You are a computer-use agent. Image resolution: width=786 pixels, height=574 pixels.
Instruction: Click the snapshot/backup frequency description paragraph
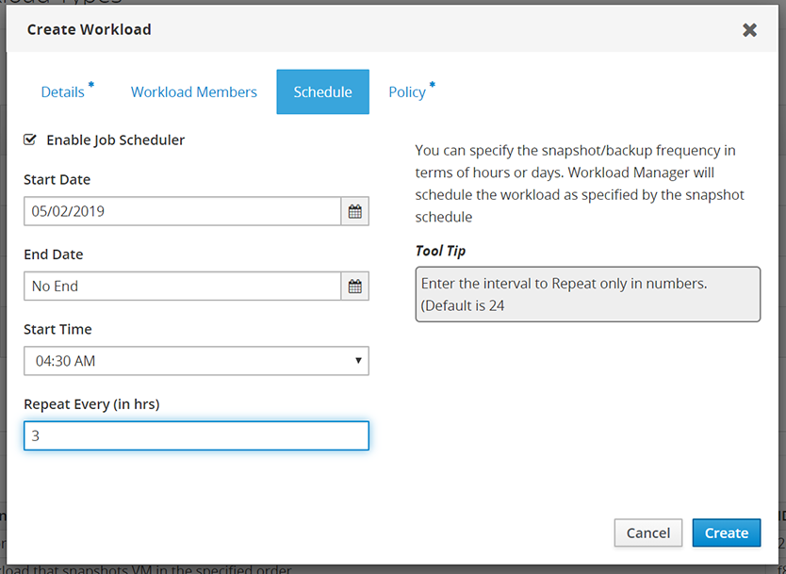(580, 184)
